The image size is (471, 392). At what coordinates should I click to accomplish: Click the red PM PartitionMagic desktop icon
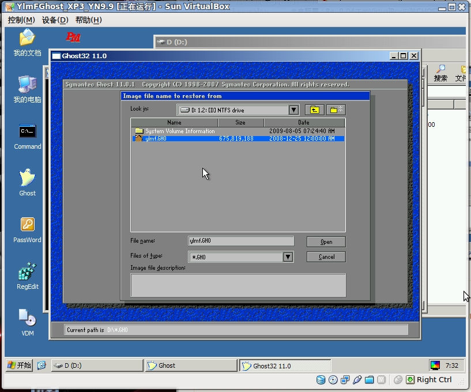pyautogui.click(x=73, y=37)
